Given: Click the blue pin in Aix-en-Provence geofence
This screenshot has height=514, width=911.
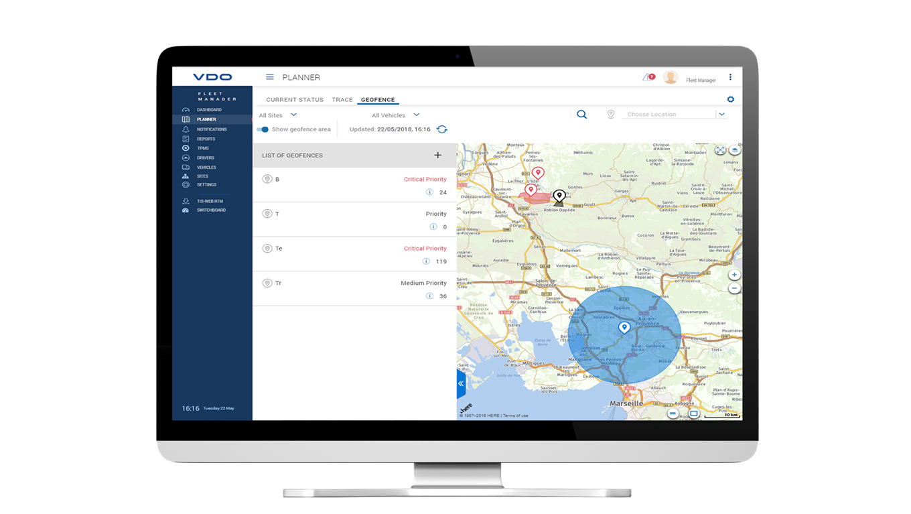Looking at the screenshot, I should [624, 327].
